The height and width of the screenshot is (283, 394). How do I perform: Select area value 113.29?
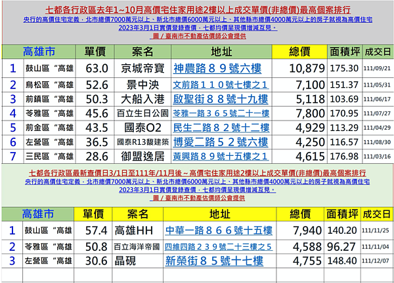(x=344, y=128)
